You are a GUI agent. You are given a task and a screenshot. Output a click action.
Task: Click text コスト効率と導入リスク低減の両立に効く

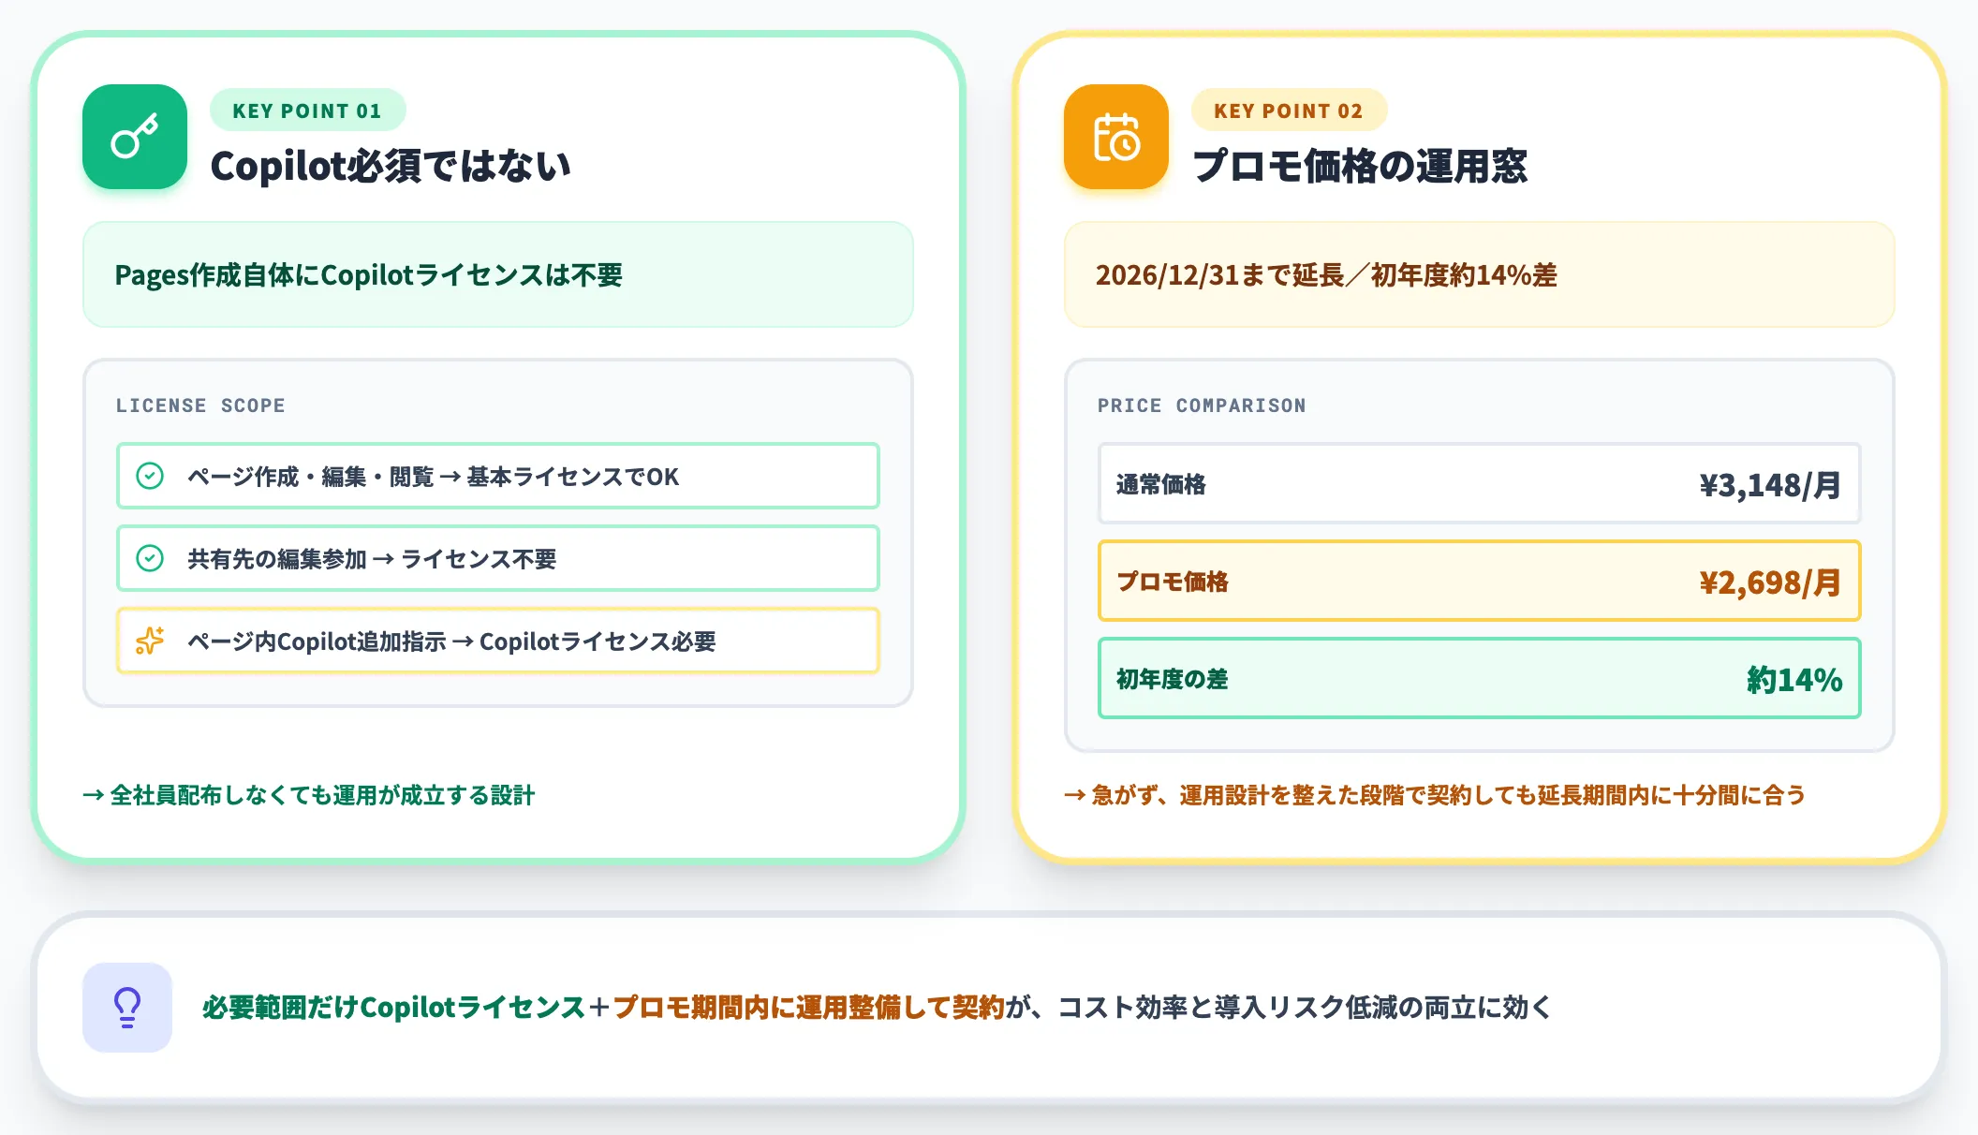(1305, 1008)
